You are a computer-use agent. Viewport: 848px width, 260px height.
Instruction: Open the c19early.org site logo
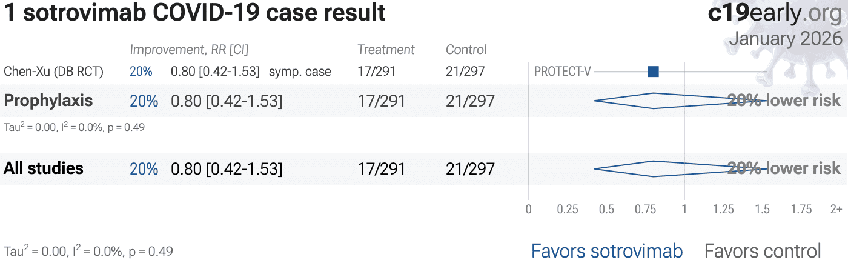[775, 13]
